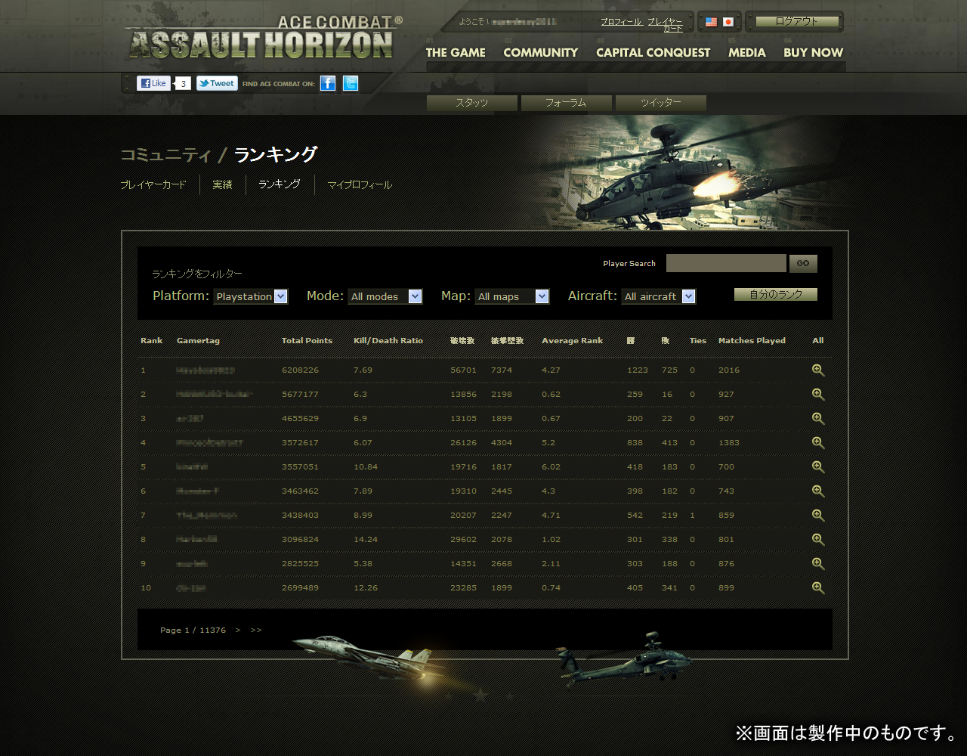Click total points value 2699489

coord(300,588)
